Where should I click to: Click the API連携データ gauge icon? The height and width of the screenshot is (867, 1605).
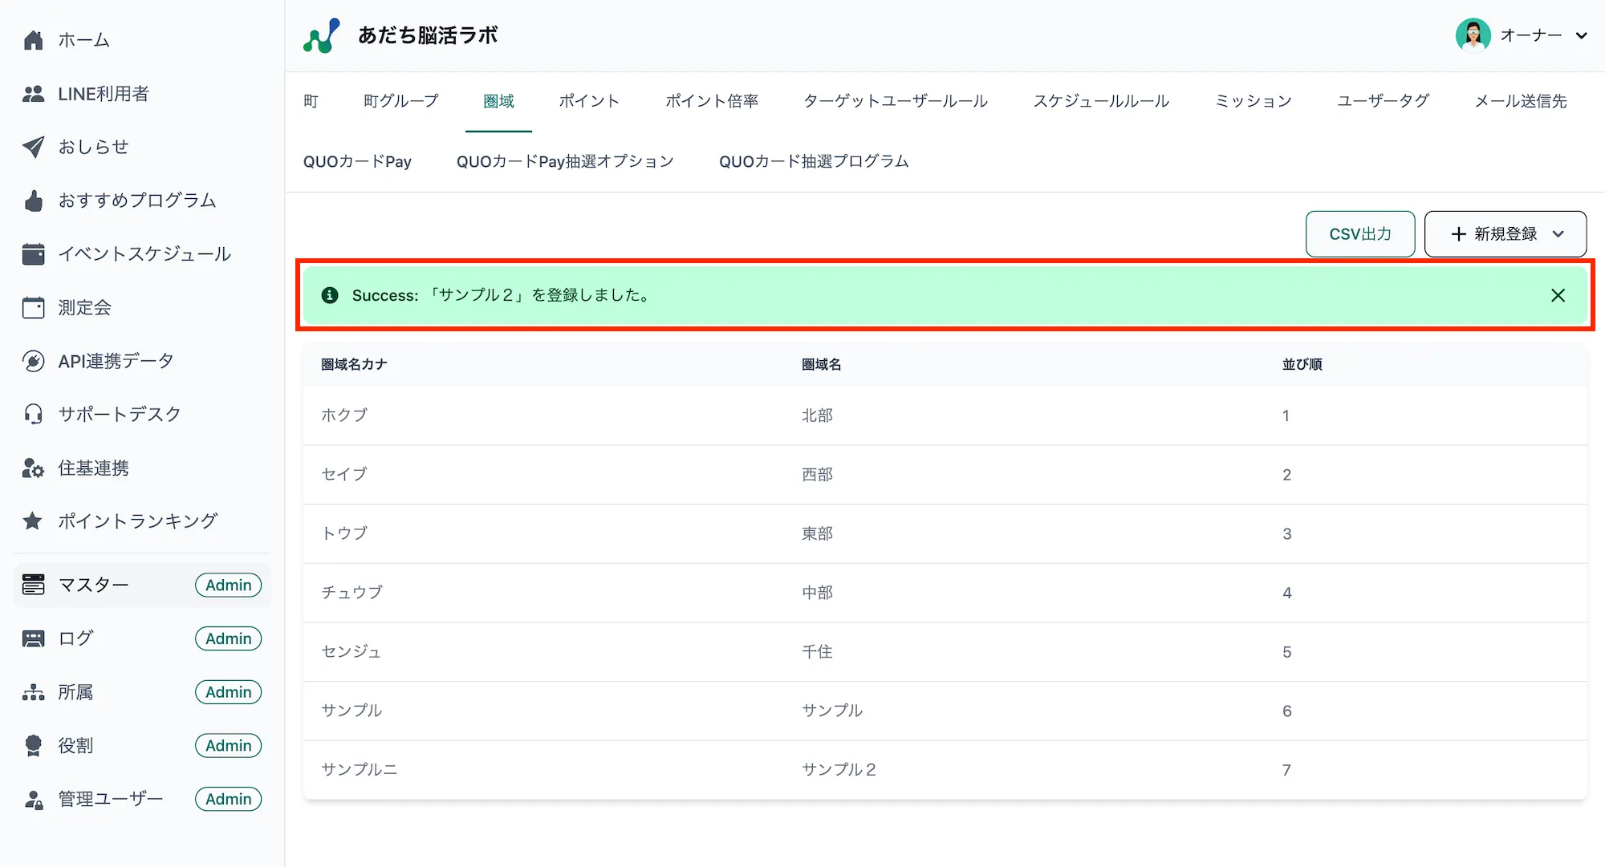[x=33, y=360]
